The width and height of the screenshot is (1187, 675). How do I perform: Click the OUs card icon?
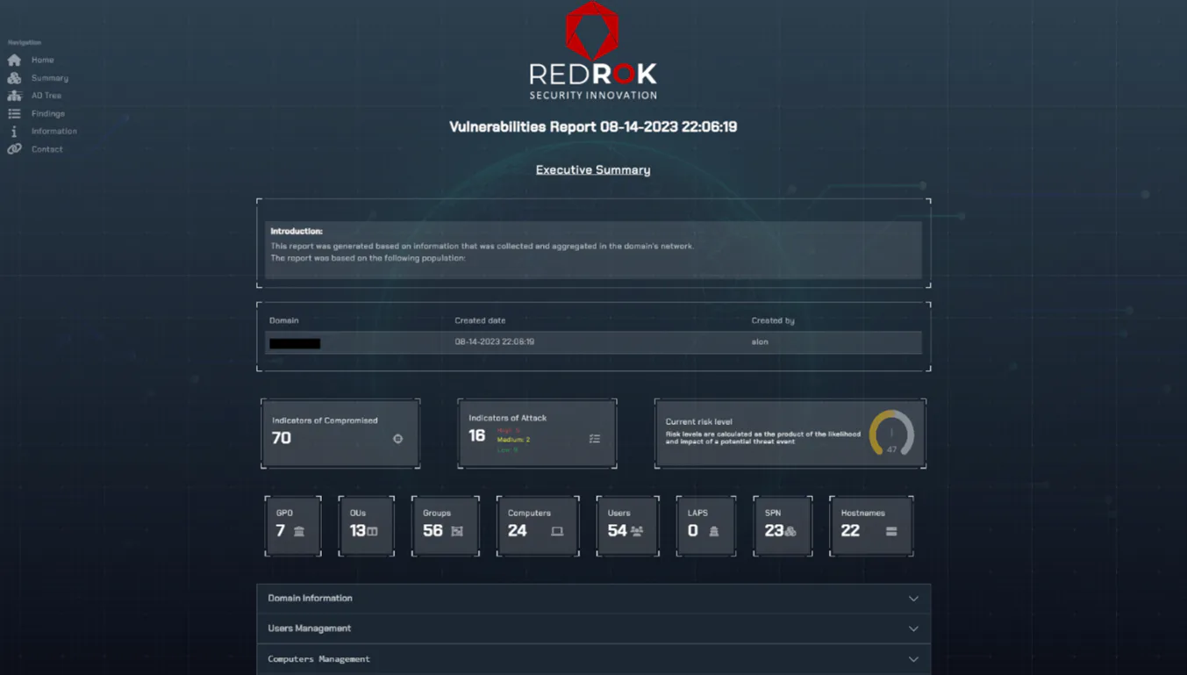point(373,531)
